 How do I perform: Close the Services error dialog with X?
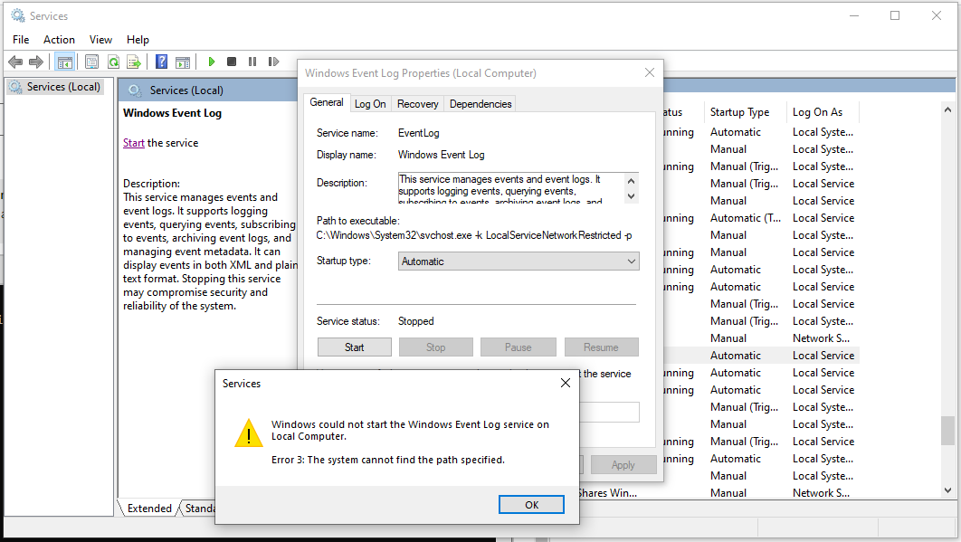click(565, 383)
